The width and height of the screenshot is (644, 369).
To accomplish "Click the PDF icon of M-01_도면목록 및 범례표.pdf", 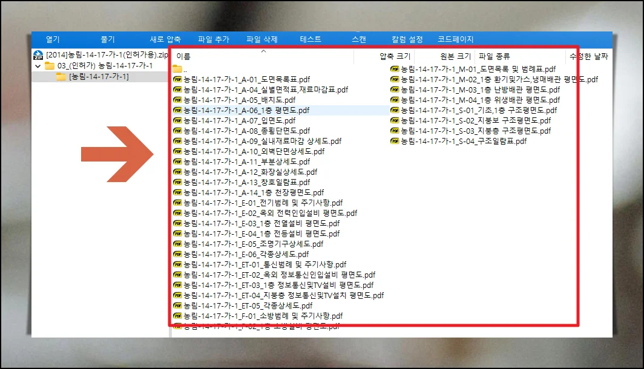I will coord(395,70).
